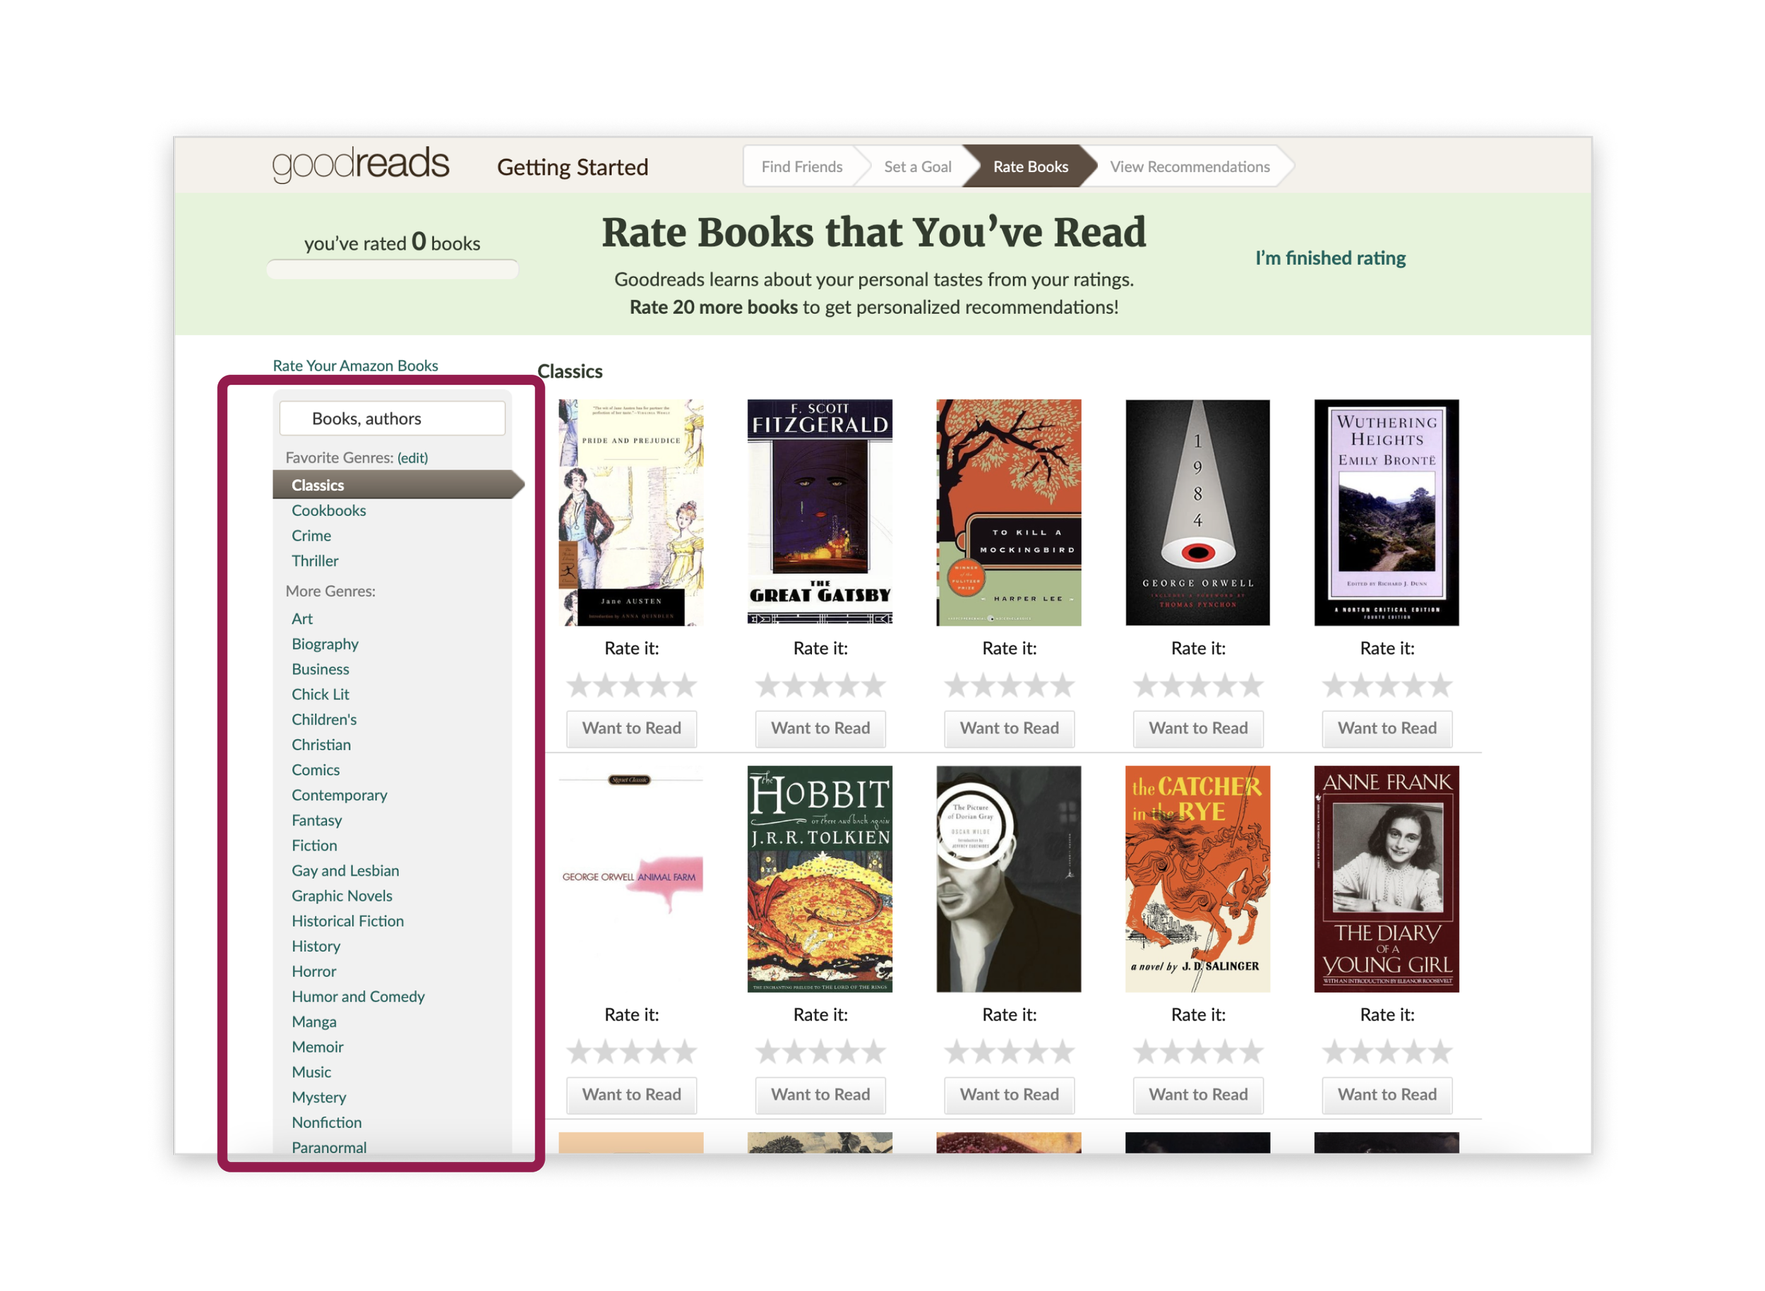
Task: Rate To Kill a Mockingbird three stars
Action: (1009, 686)
